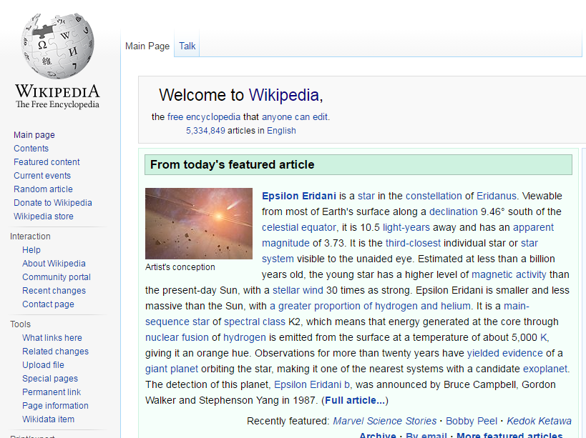Click the Tools section heading
The height and width of the screenshot is (438, 586).
coord(20,324)
